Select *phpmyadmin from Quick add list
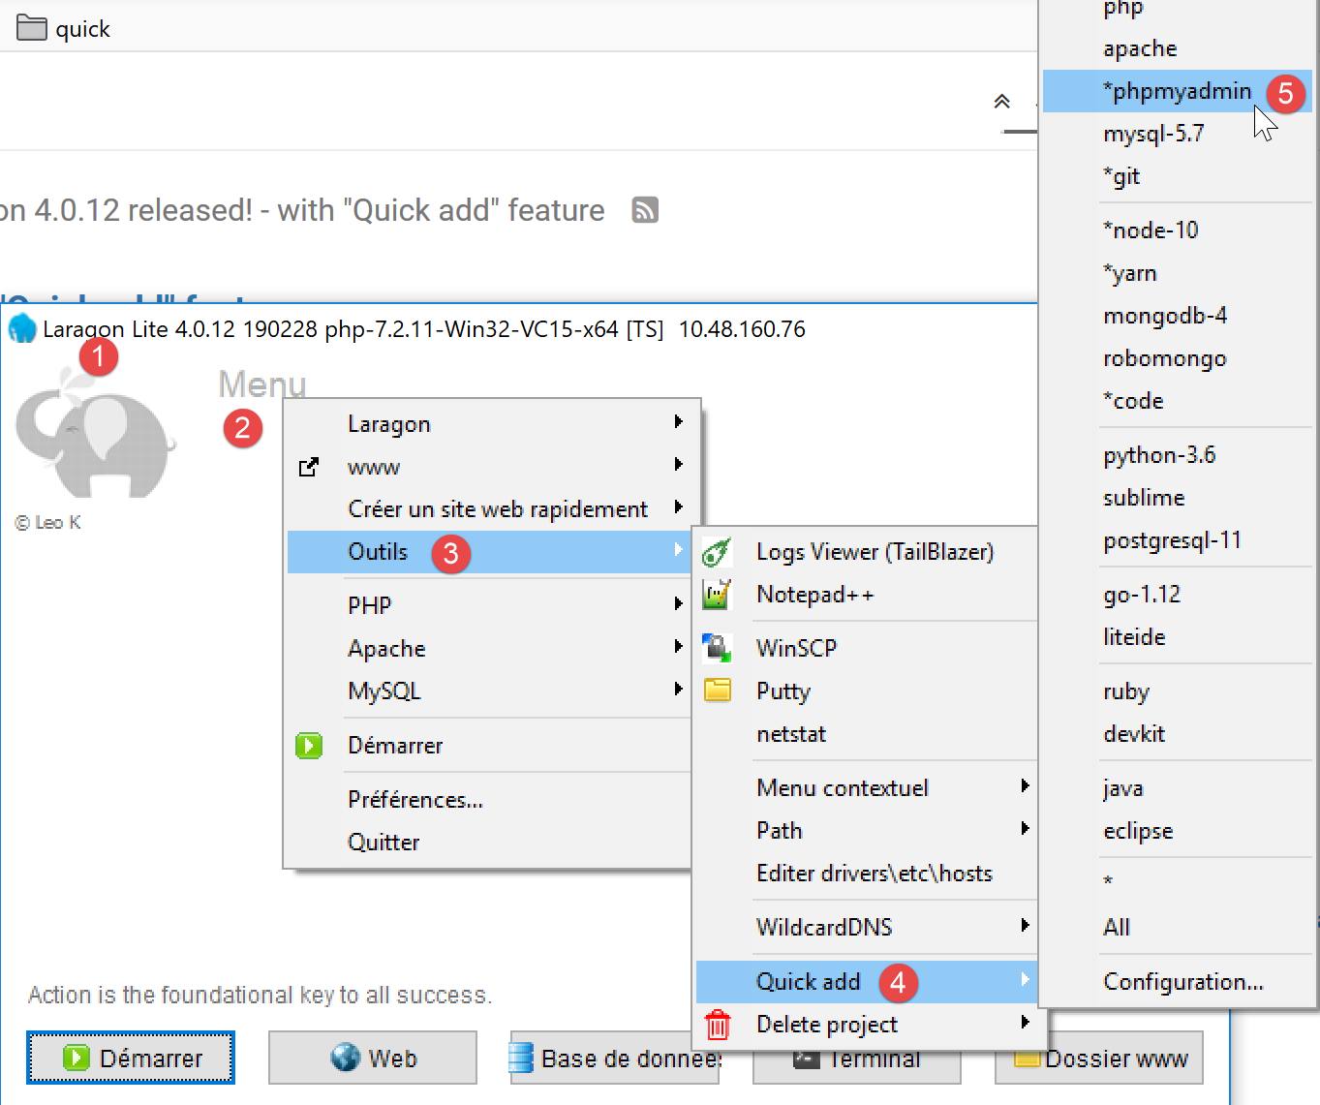Screen dimensions: 1320x1105 tap(1177, 91)
